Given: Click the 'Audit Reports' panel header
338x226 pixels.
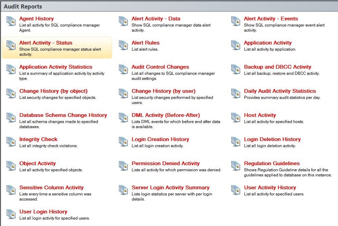Looking at the screenshot, I should [169, 6].
